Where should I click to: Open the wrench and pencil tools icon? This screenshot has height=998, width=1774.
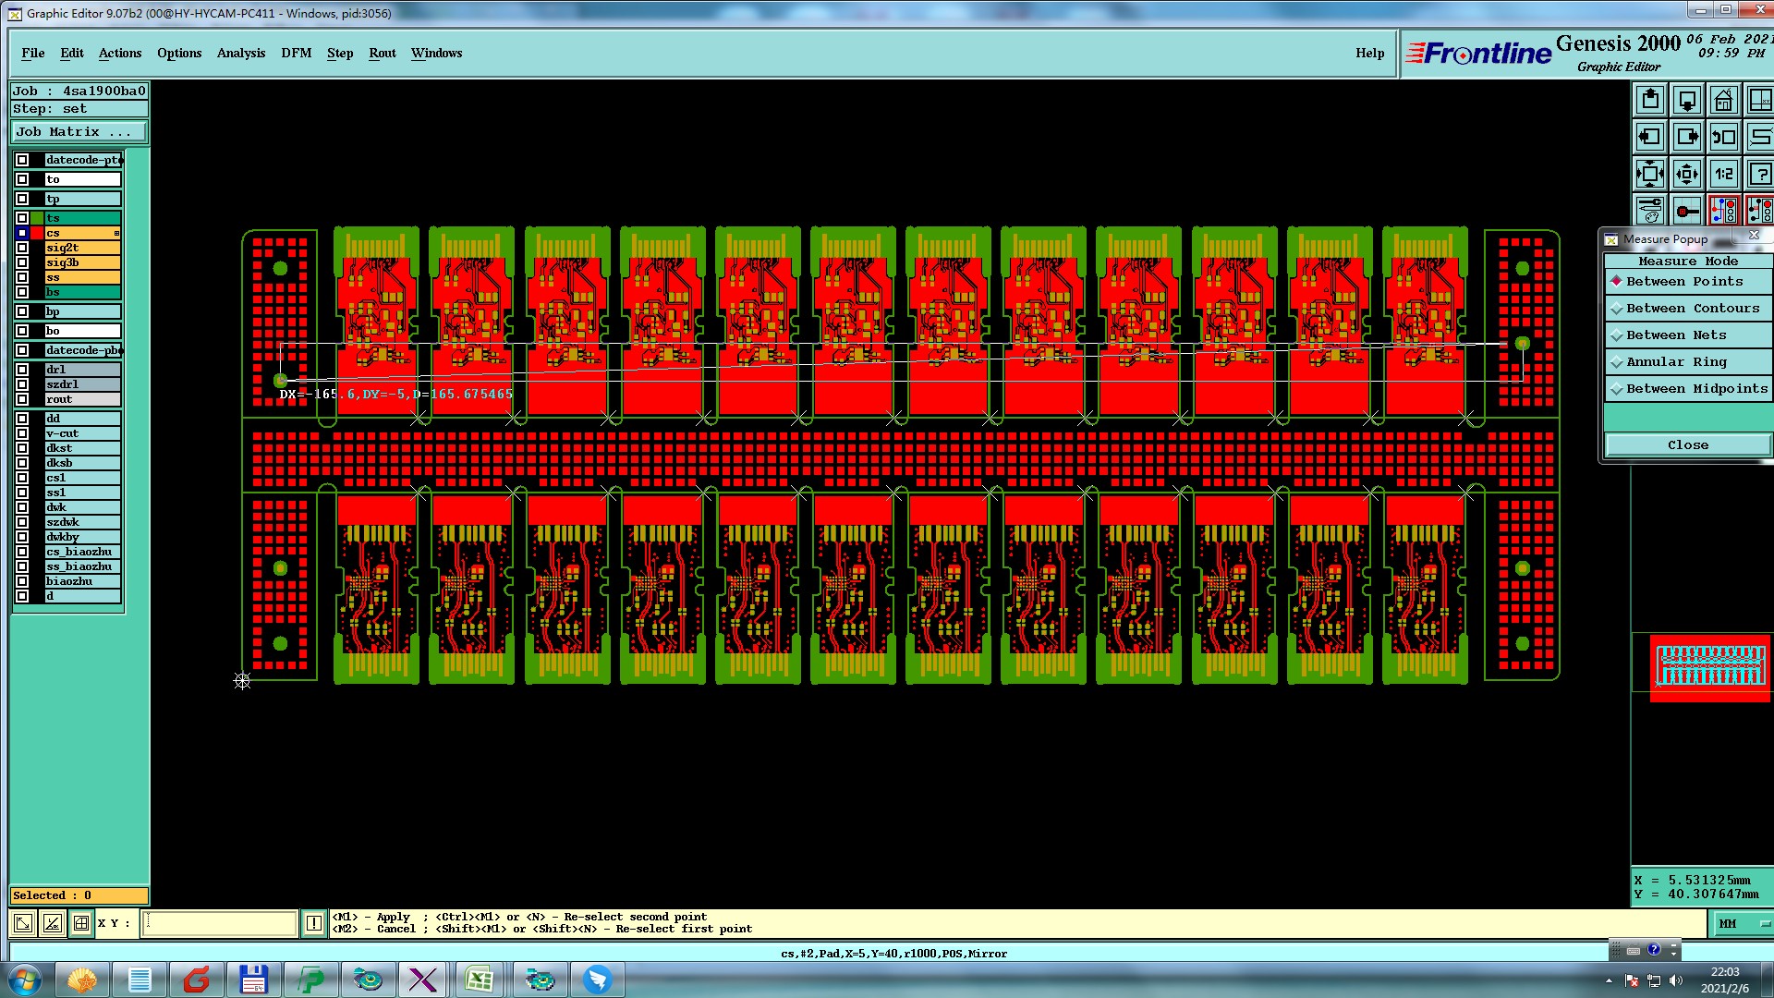1649,211
